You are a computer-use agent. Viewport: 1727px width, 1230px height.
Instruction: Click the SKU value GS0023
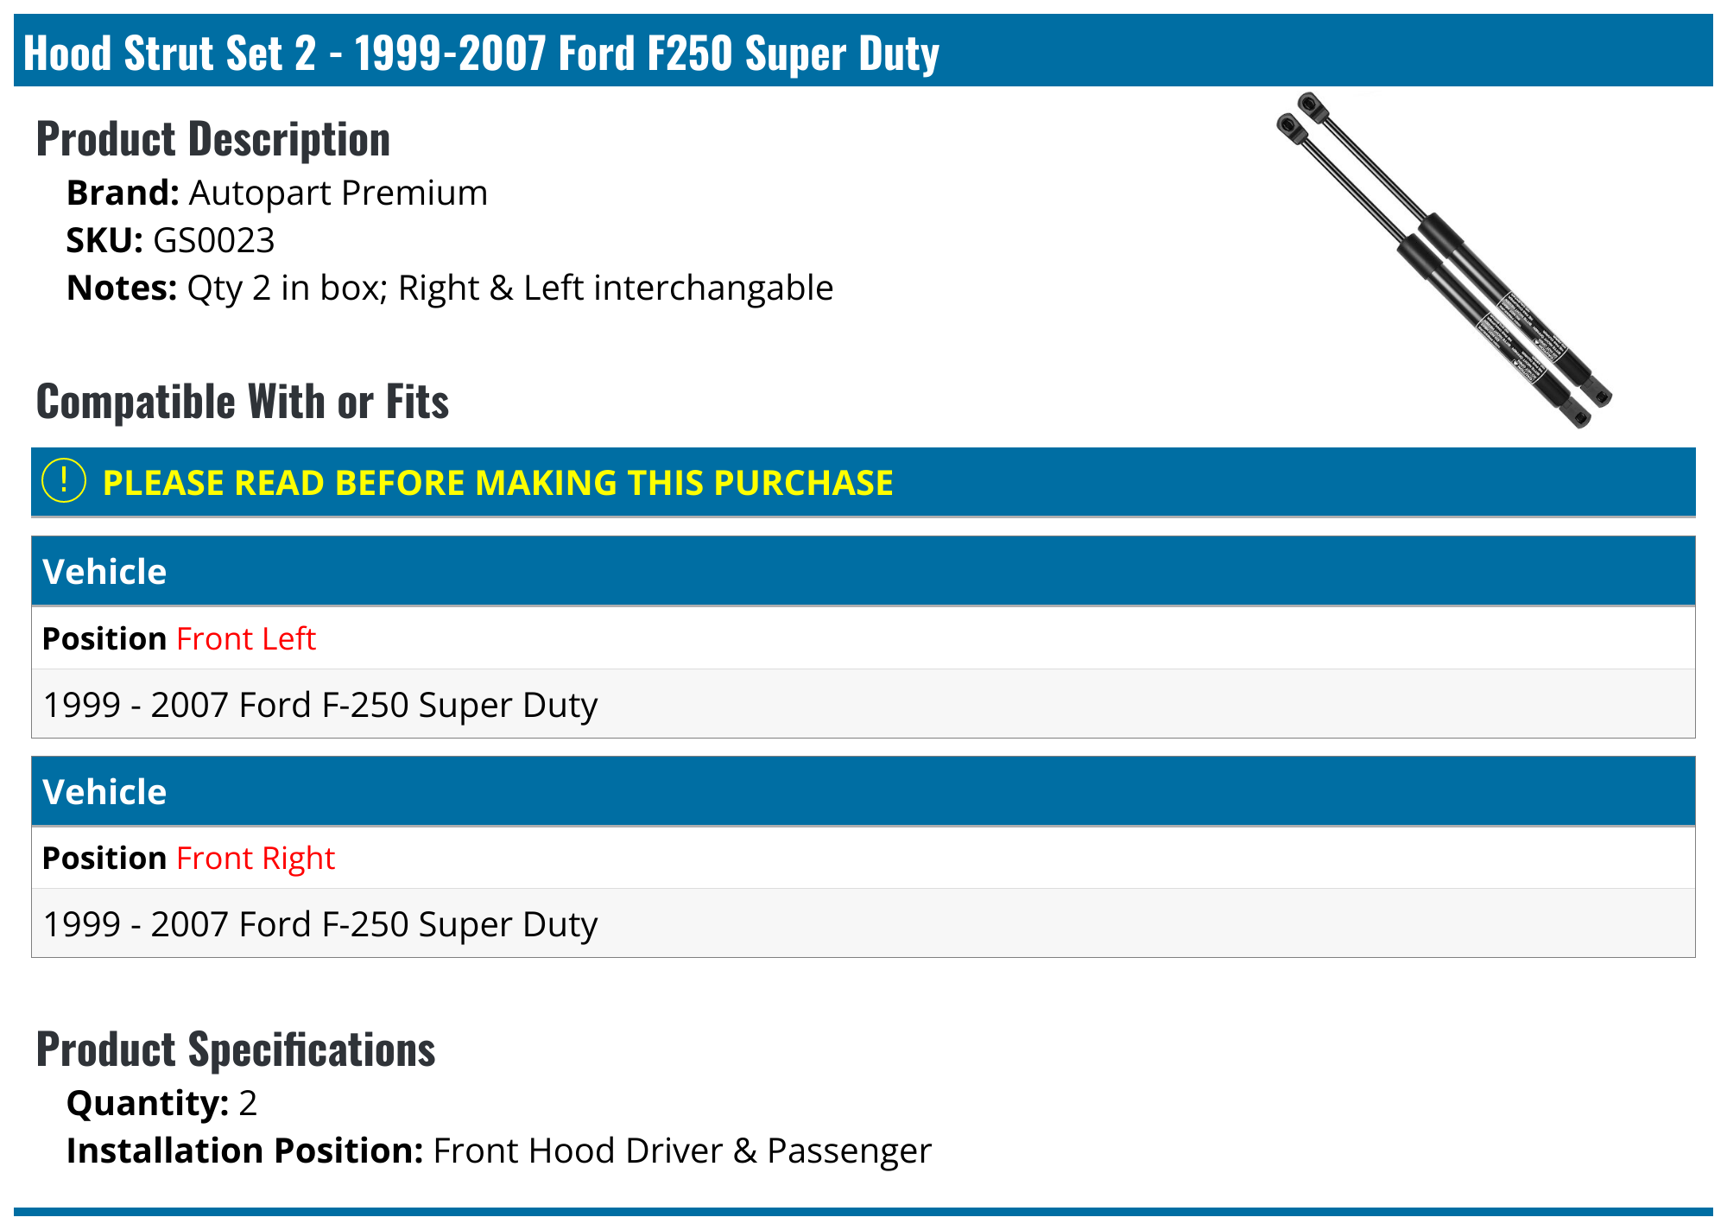point(213,241)
